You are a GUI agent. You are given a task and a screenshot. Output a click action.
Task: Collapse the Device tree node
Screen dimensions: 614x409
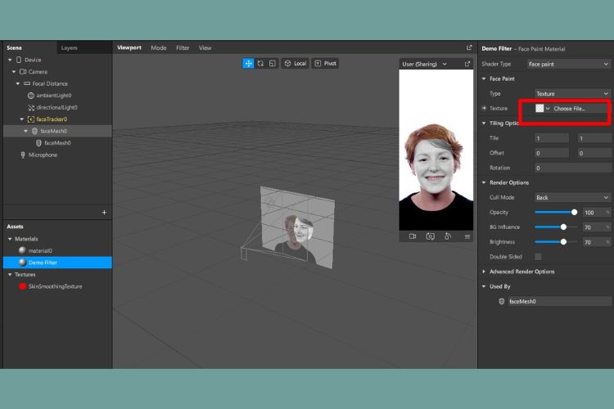pyautogui.click(x=10, y=60)
